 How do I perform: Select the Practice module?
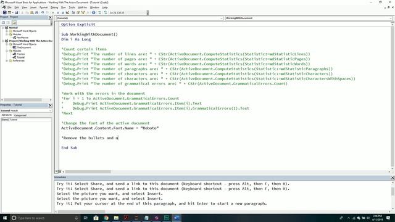[x=20, y=54]
